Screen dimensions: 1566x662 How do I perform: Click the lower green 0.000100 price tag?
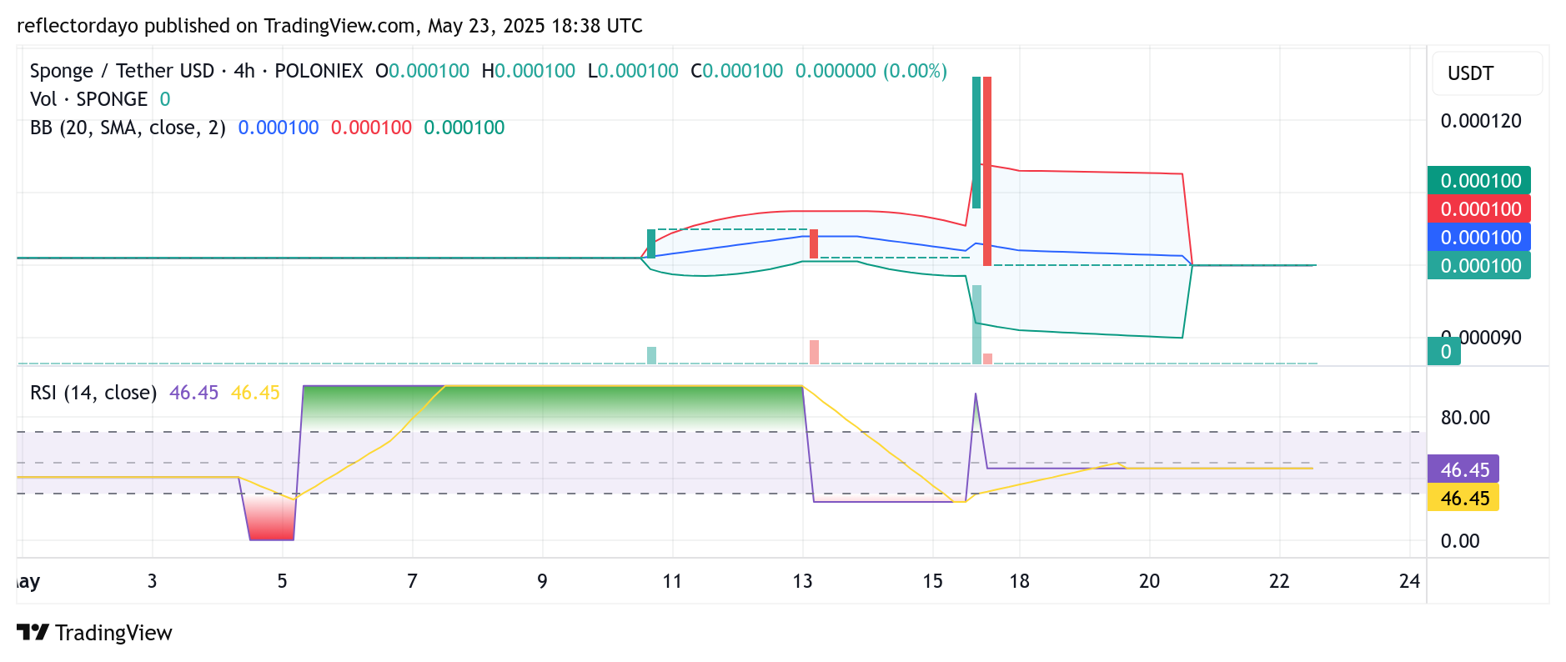pos(1479,266)
